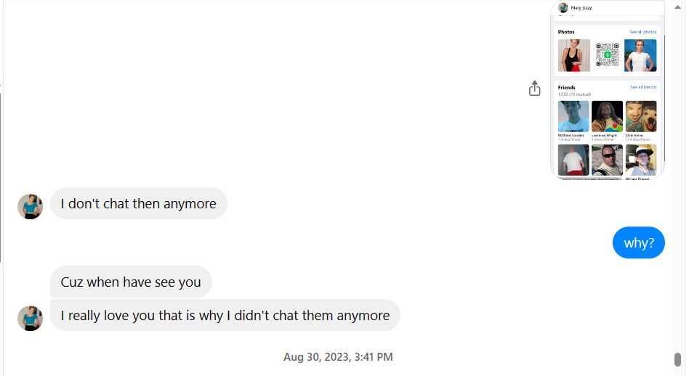Click the friend thumbnail with the dog
Viewport: 689px width, 376px height.
pos(640,116)
